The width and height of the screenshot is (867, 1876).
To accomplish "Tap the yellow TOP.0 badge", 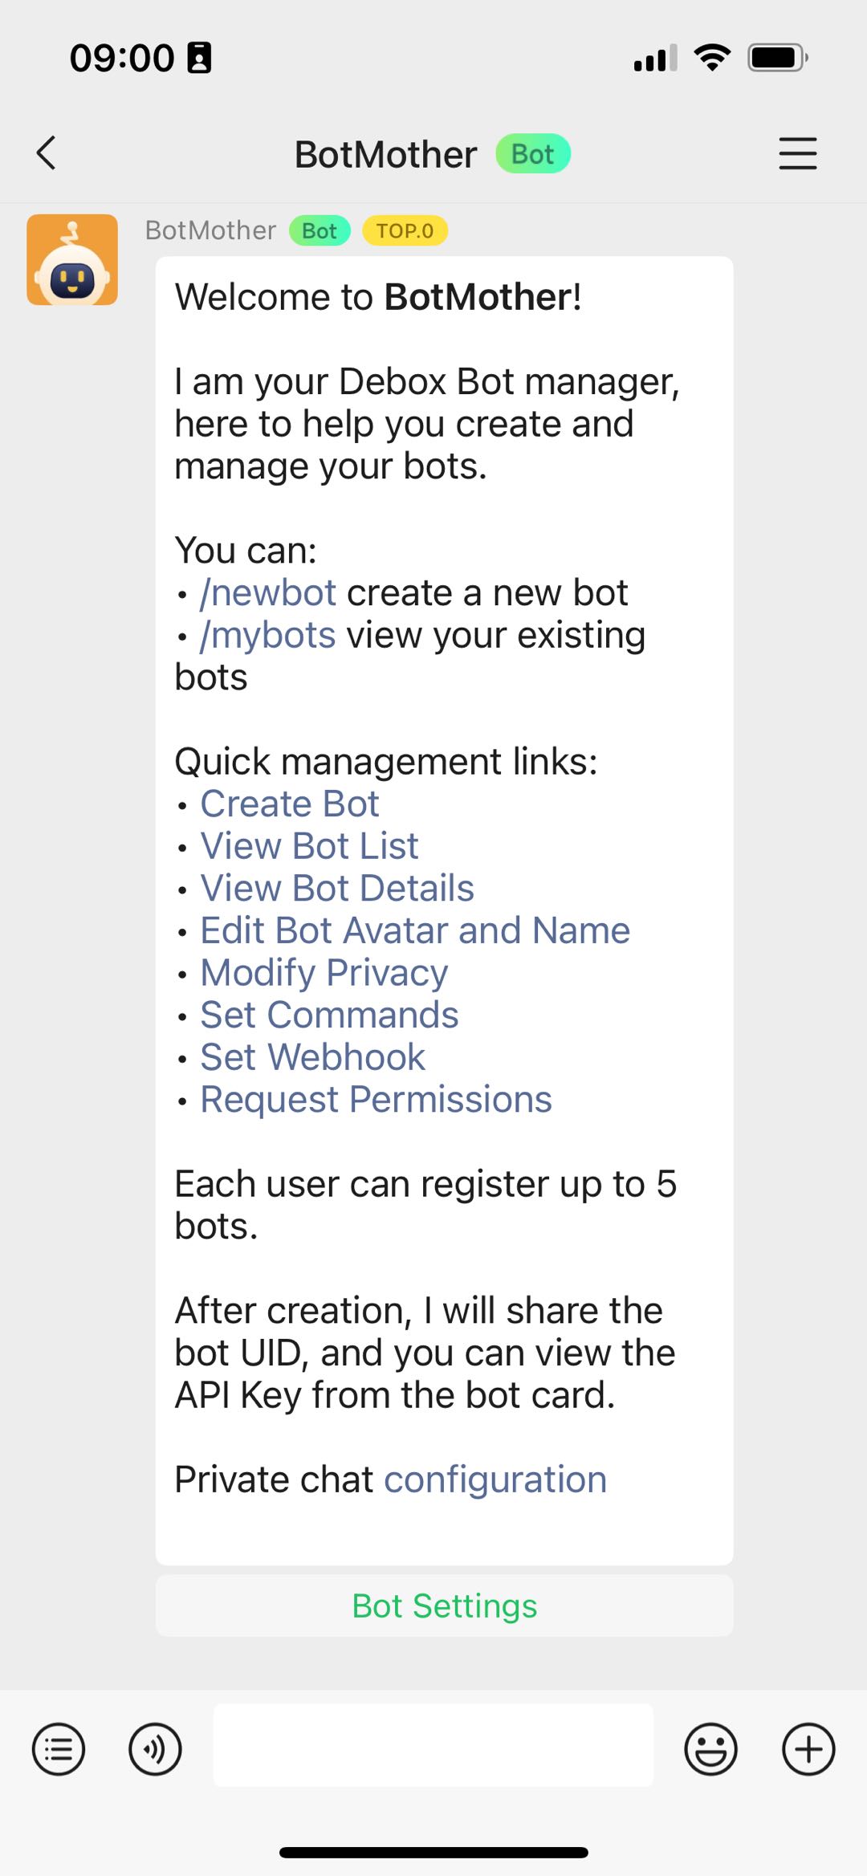I will tap(405, 230).
